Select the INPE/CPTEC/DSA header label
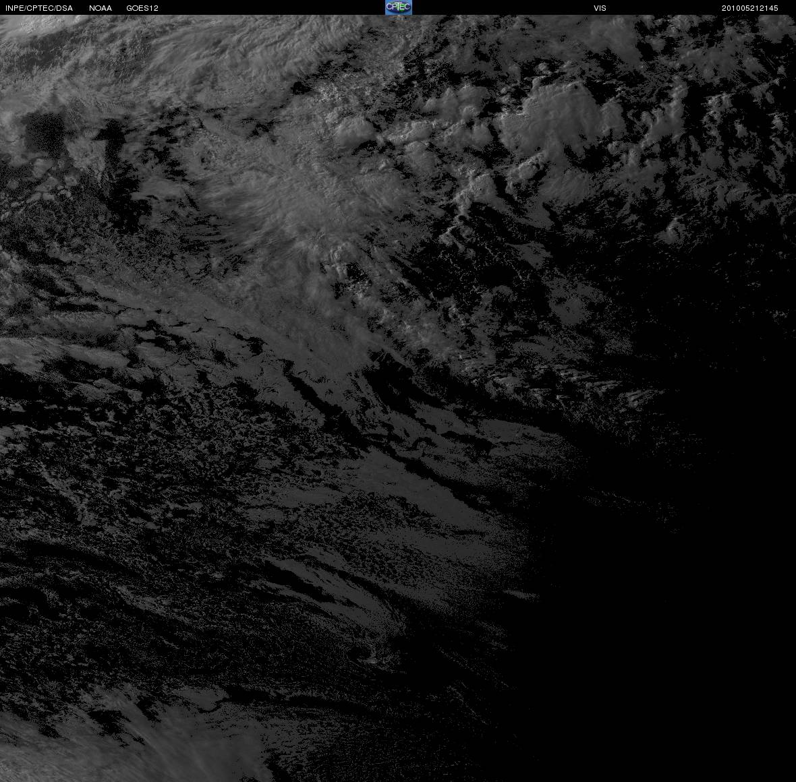The height and width of the screenshot is (782, 796). (39, 8)
